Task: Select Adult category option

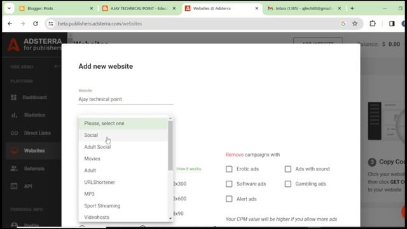Action: tap(123, 170)
